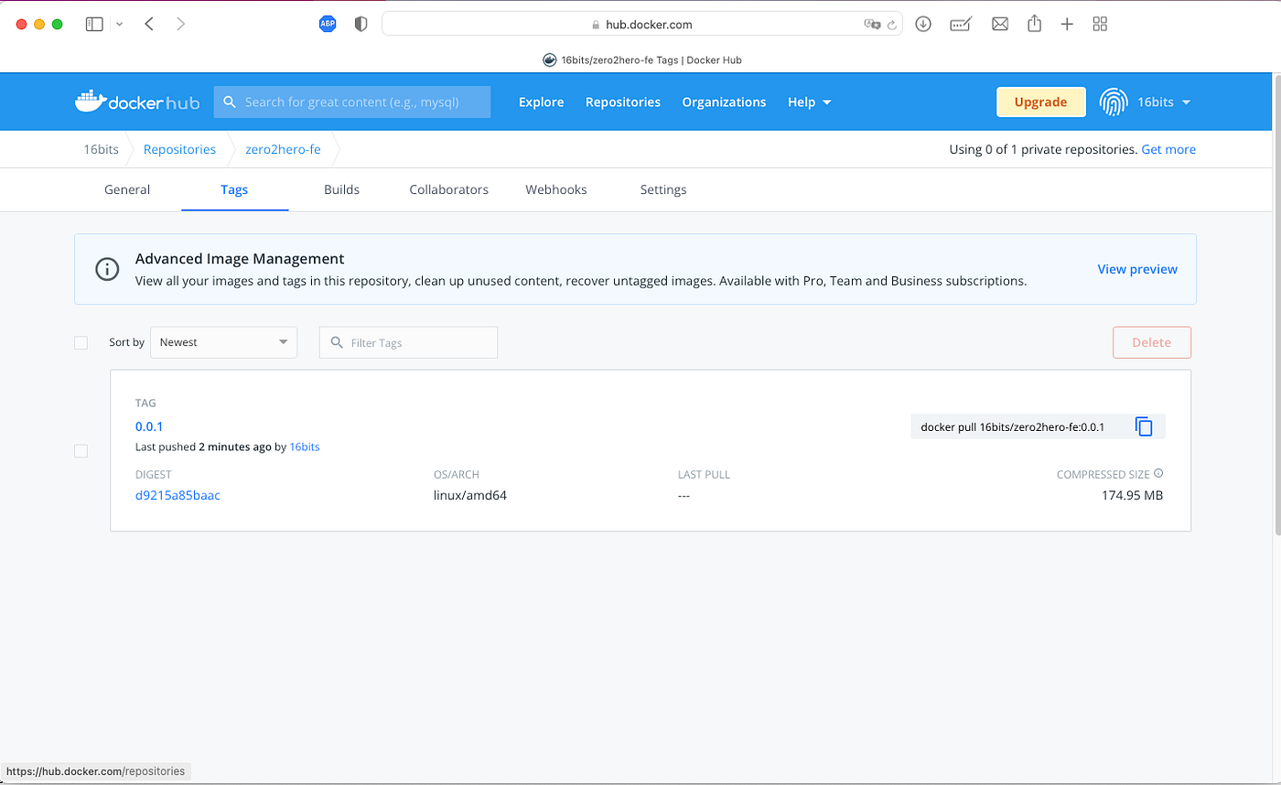Open the 16bits pusher link

[305, 446]
